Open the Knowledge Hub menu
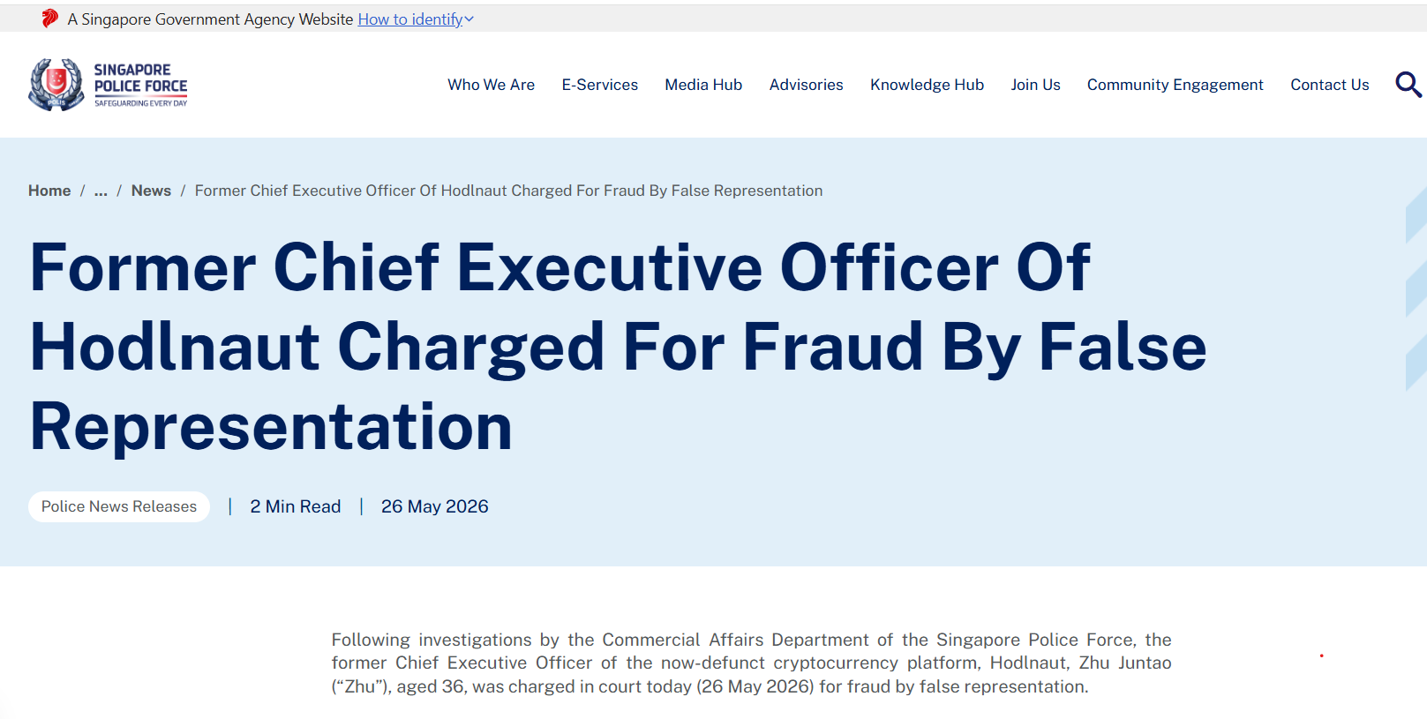 [x=927, y=85]
